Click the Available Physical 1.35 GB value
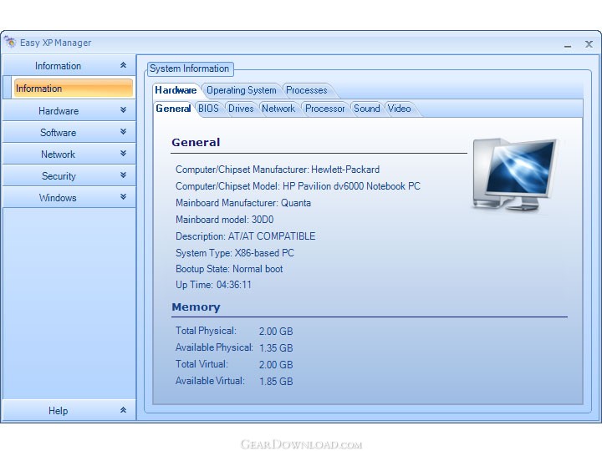602x451 pixels. point(276,347)
